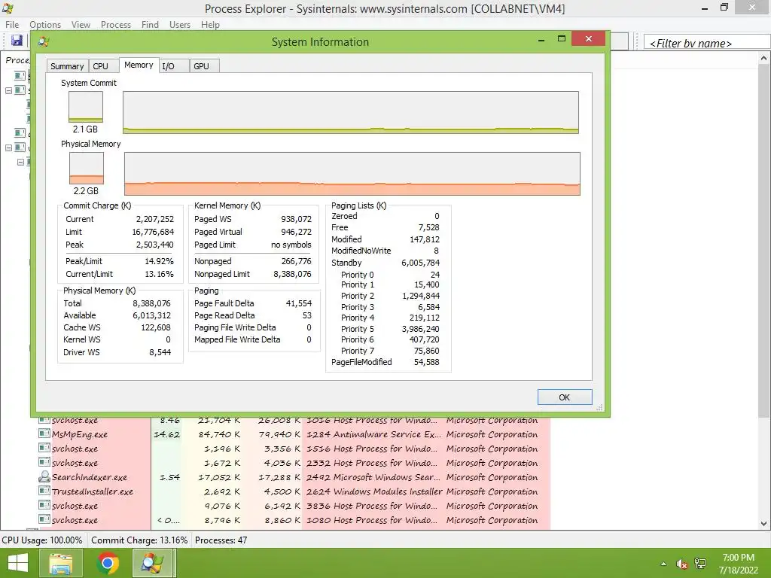Open the Find menu
Screen dimensions: 771x578
pos(150,25)
